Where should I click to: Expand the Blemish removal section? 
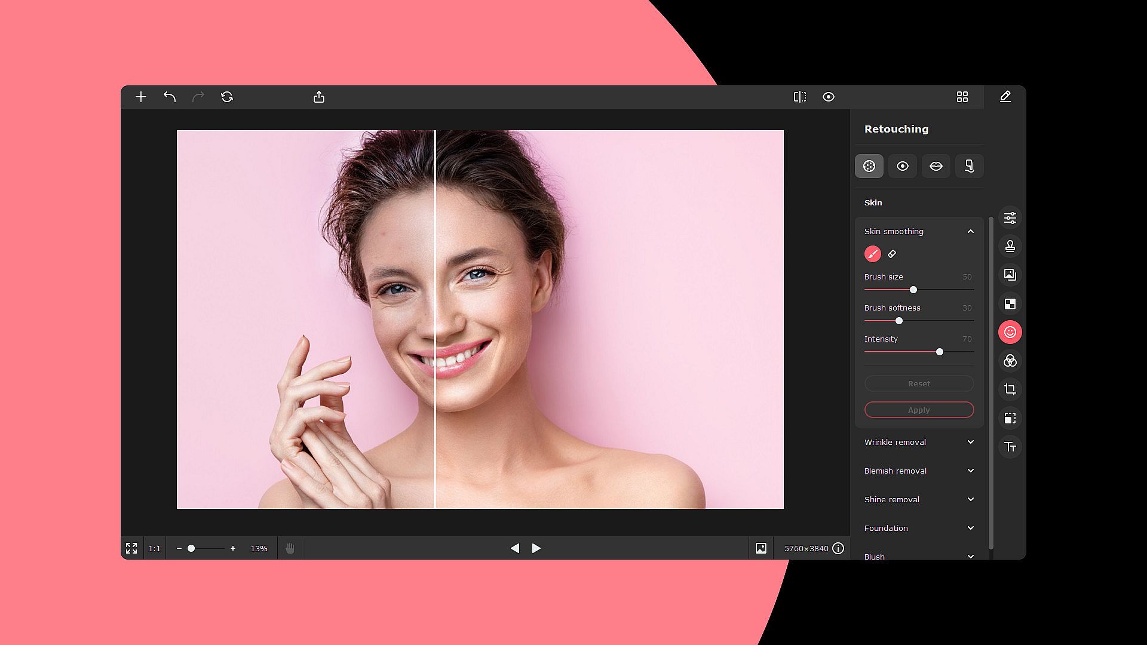coord(919,471)
